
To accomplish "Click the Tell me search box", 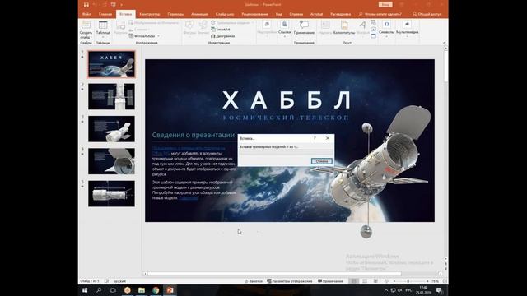I will tap(380, 14).
